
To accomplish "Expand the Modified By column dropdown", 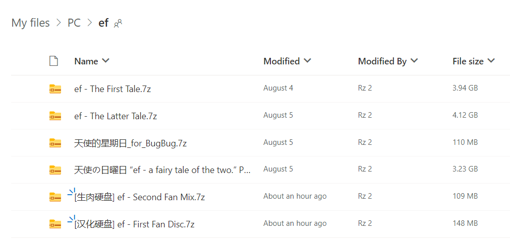I will point(414,61).
